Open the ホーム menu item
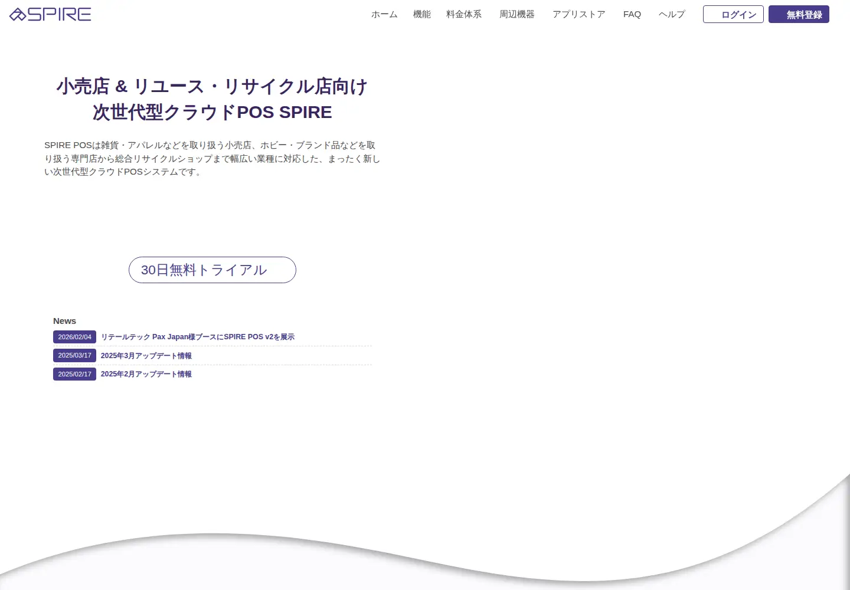The image size is (850, 590). (384, 14)
